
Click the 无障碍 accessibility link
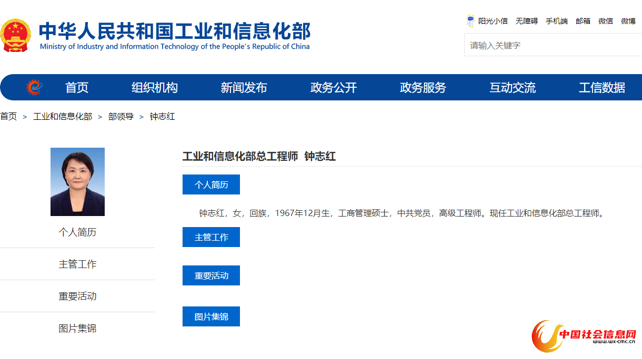pos(526,21)
